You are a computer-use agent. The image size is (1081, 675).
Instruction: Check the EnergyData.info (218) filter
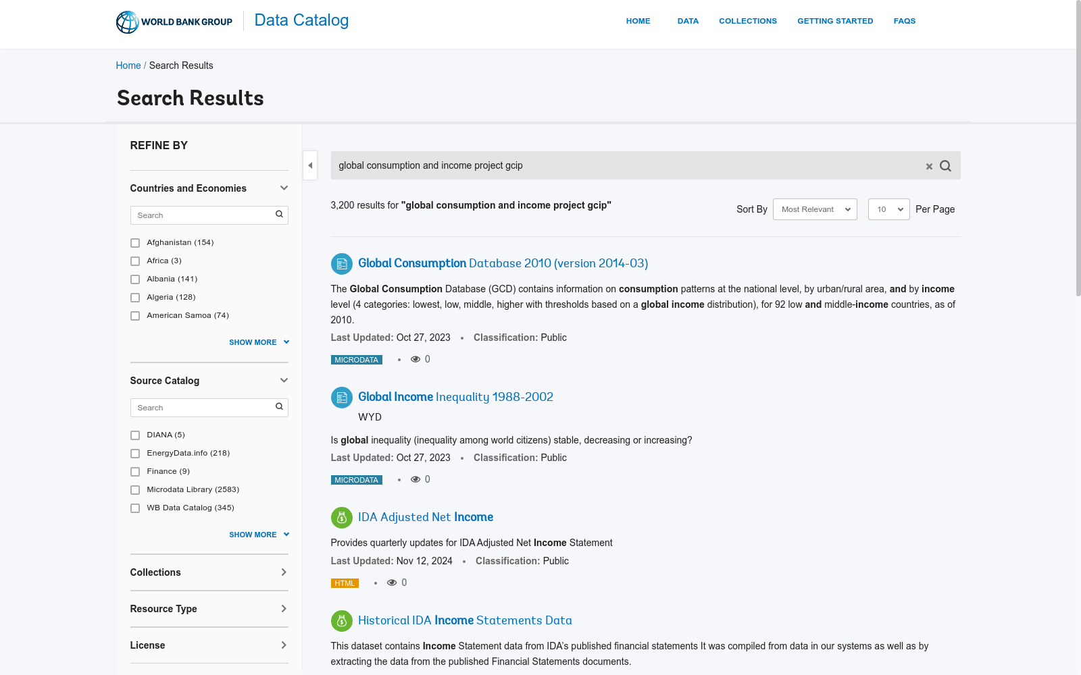click(135, 454)
